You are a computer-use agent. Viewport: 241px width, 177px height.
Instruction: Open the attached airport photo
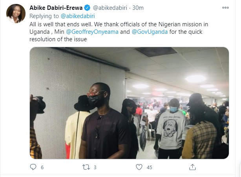pos(129,103)
